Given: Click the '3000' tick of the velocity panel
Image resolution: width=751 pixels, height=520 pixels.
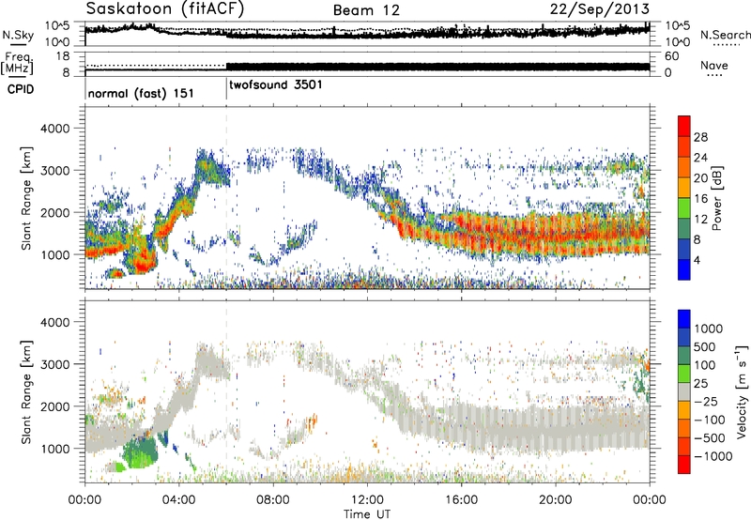Looking at the screenshot, I should pyautogui.click(x=54, y=364).
